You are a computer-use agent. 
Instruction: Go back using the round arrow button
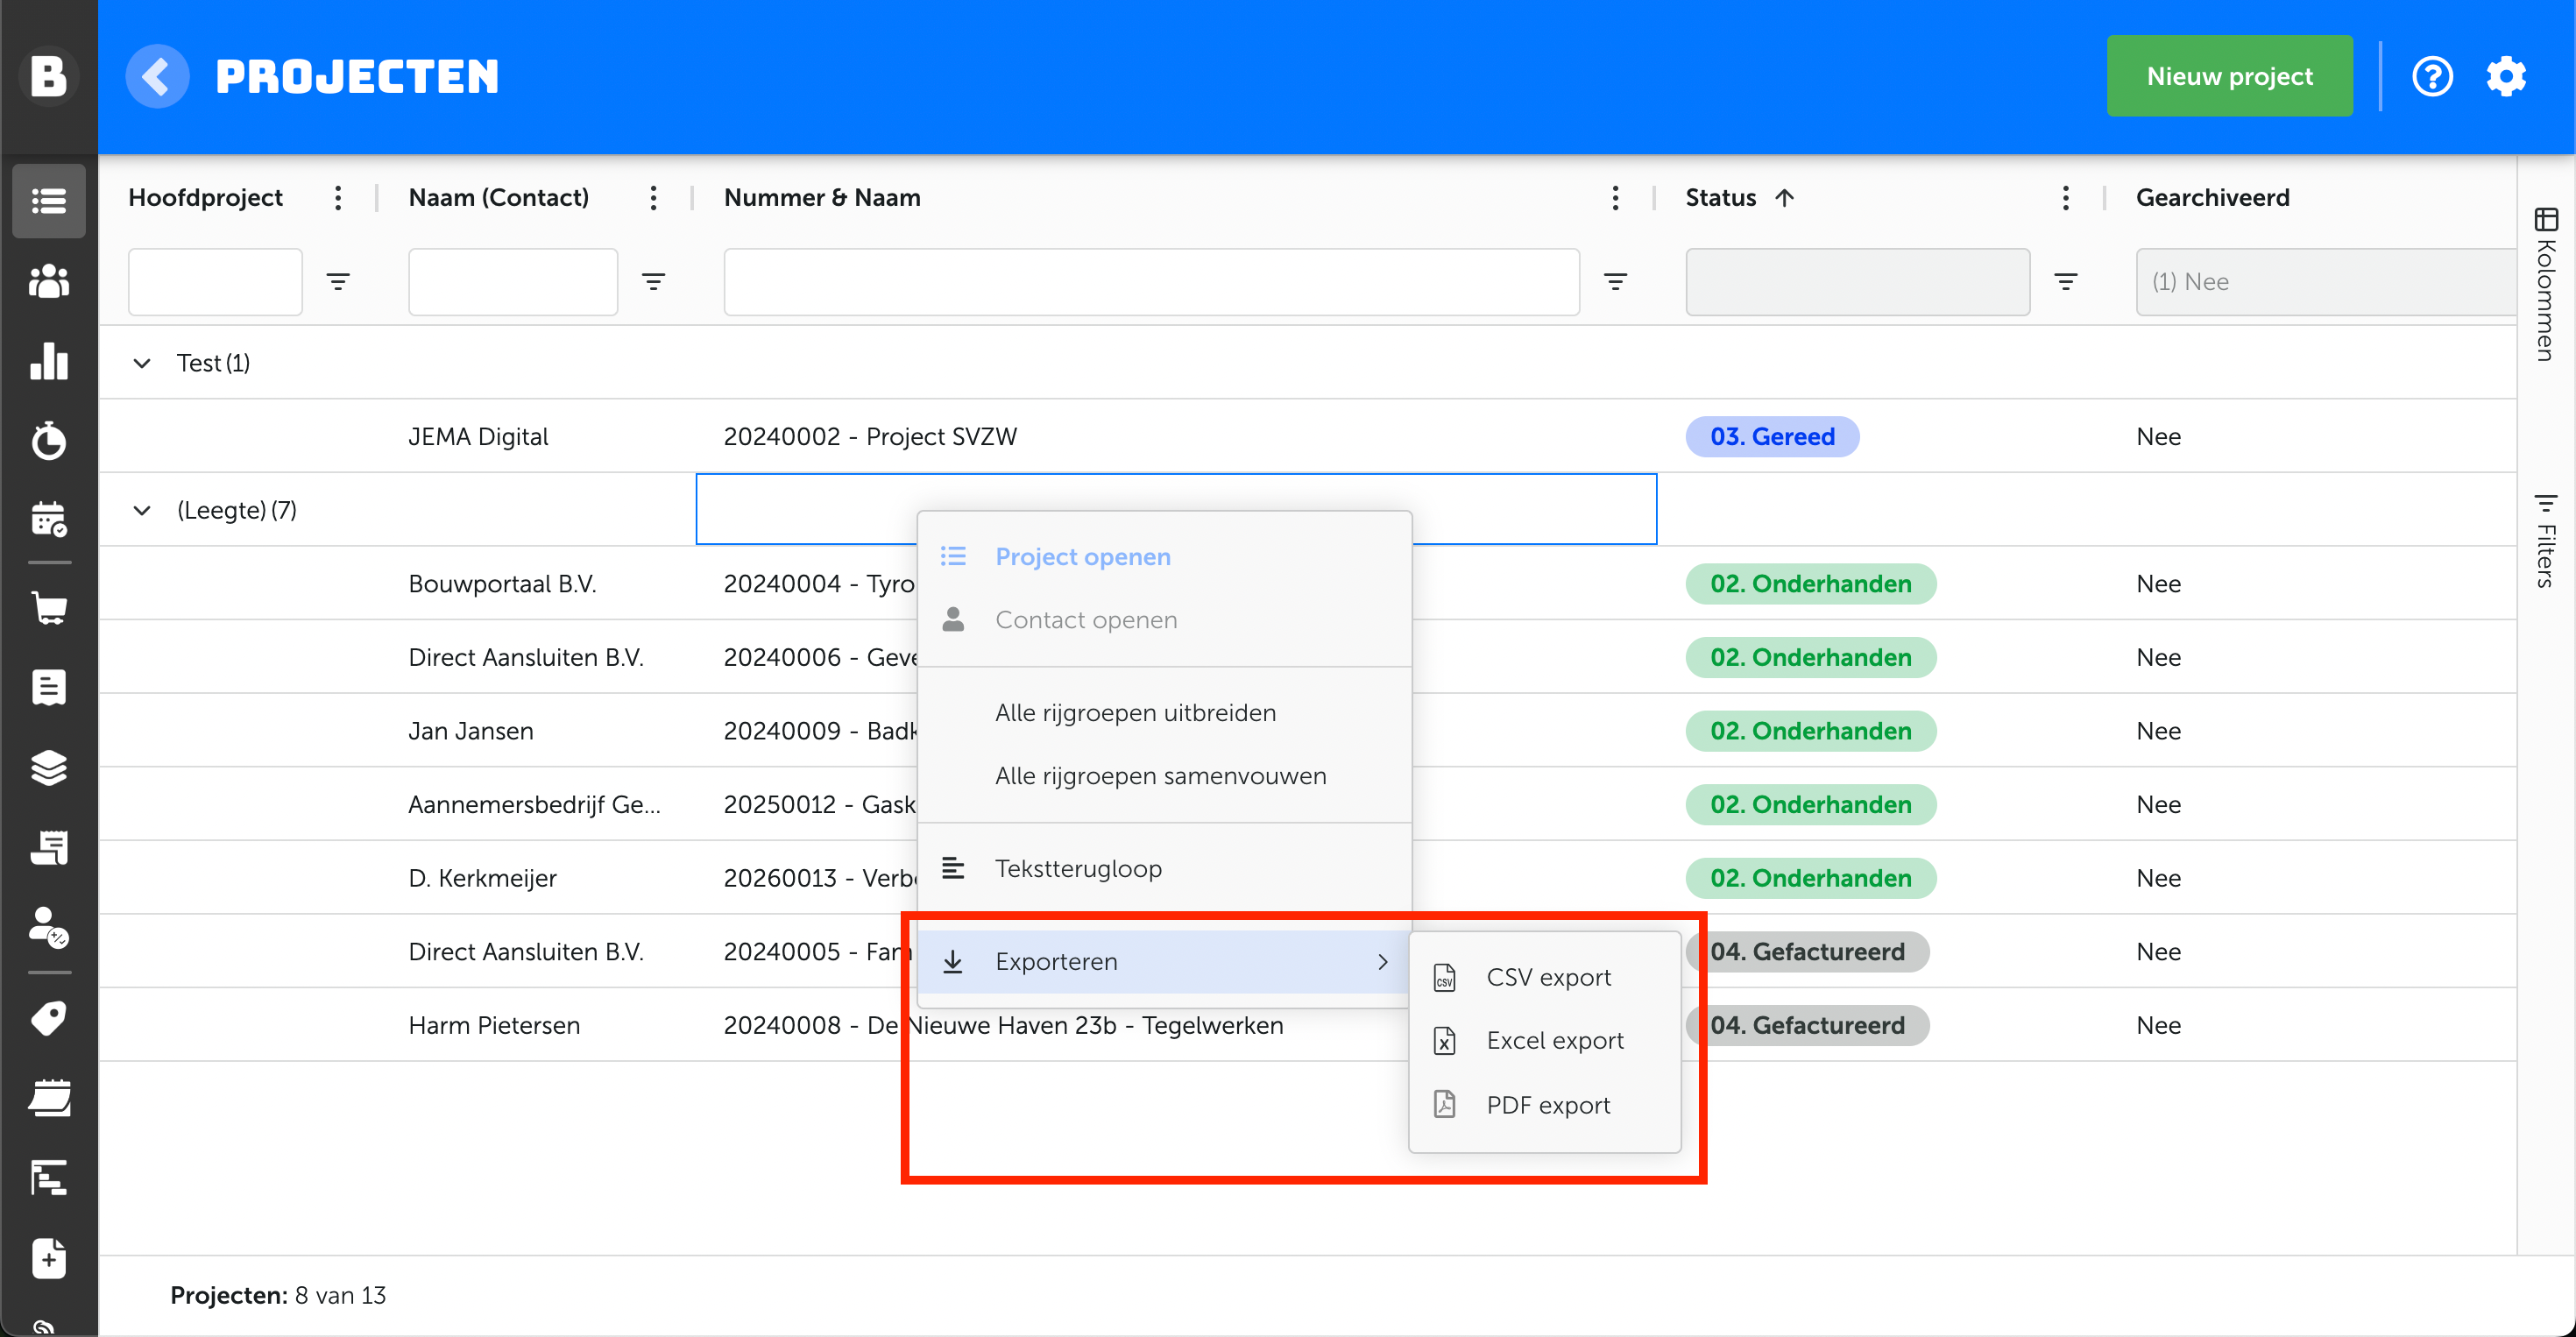(157, 76)
